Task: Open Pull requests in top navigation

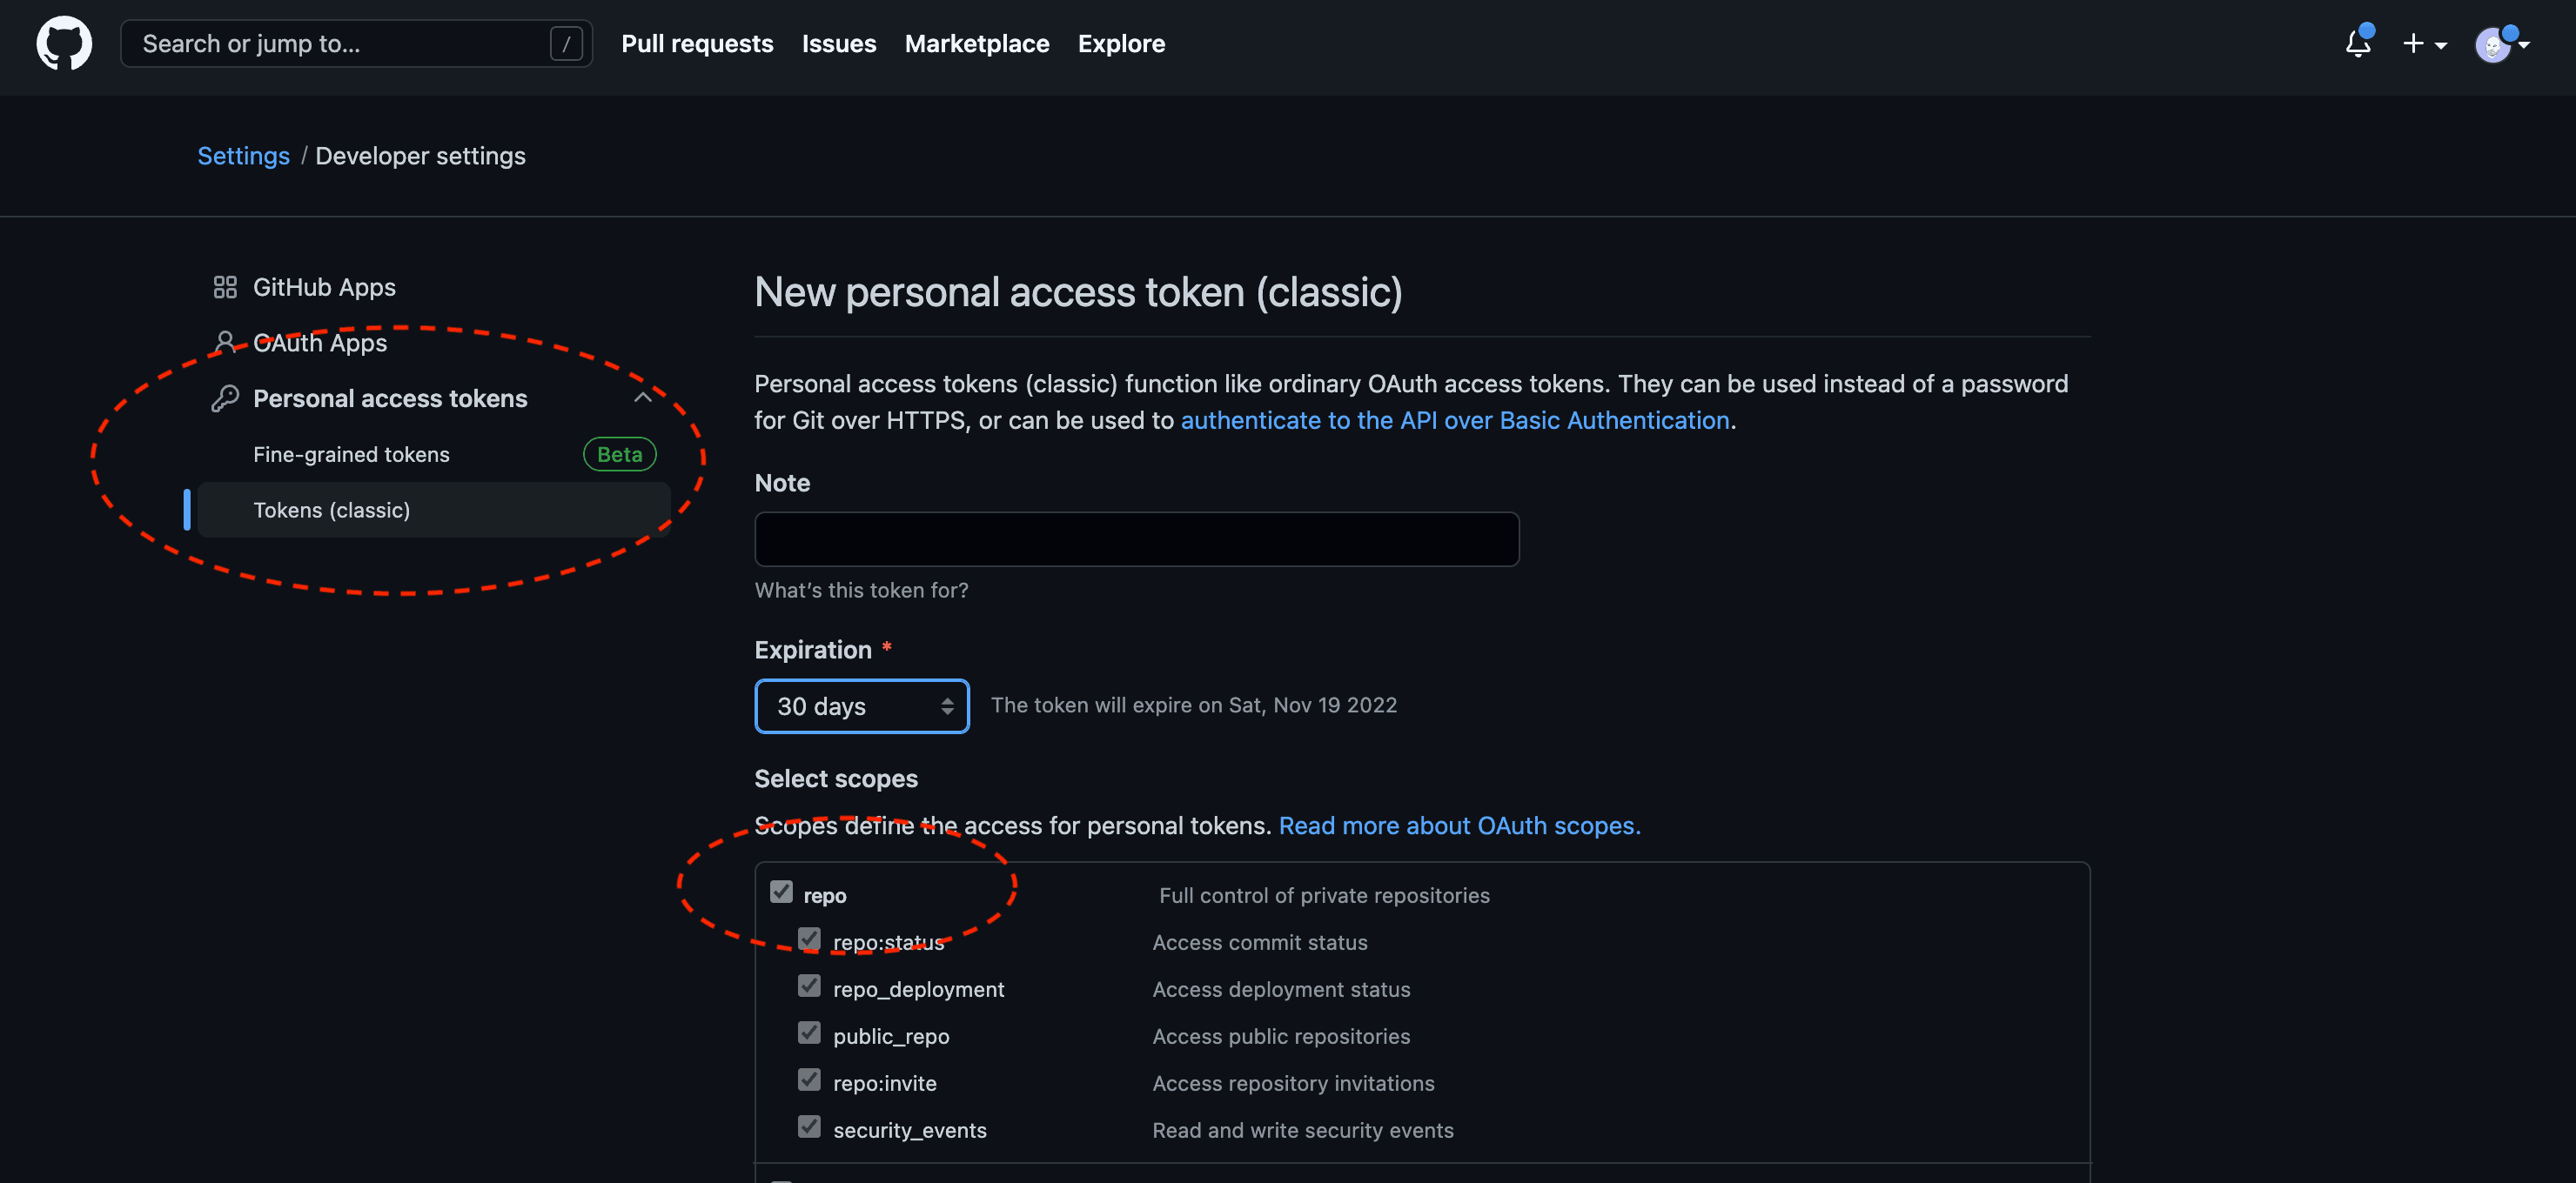Action: 697,44
